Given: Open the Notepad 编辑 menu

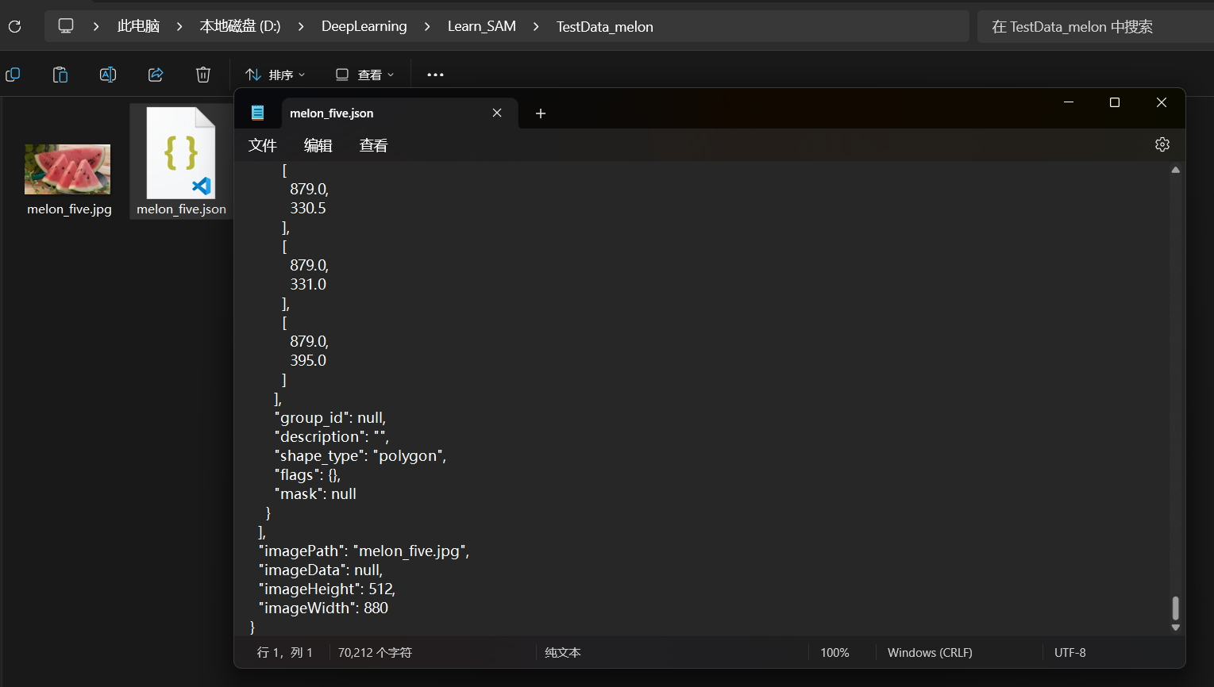Looking at the screenshot, I should [x=318, y=145].
